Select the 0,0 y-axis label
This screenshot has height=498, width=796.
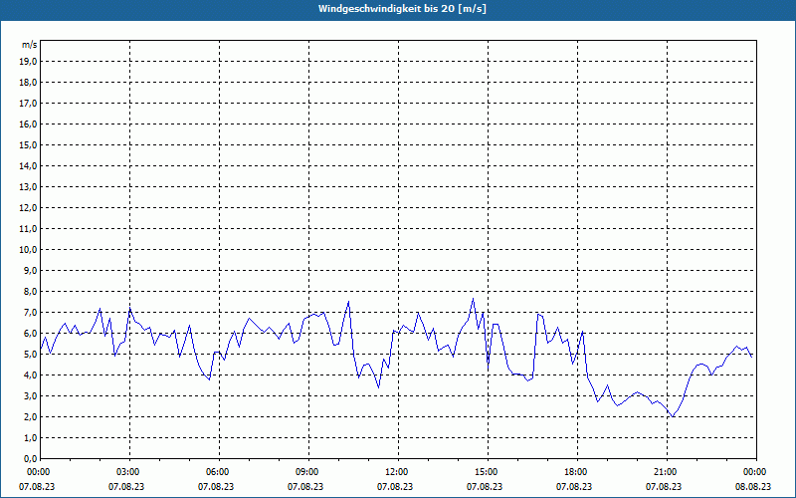[x=31, y=459]
